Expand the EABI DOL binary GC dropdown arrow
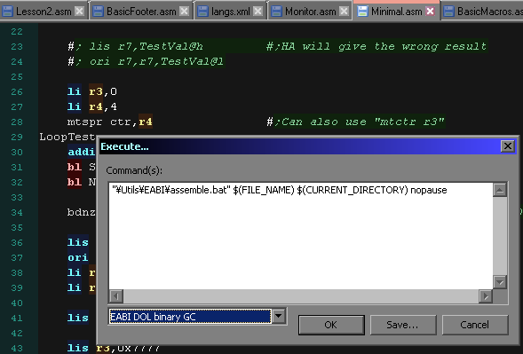 coord(279,316)
